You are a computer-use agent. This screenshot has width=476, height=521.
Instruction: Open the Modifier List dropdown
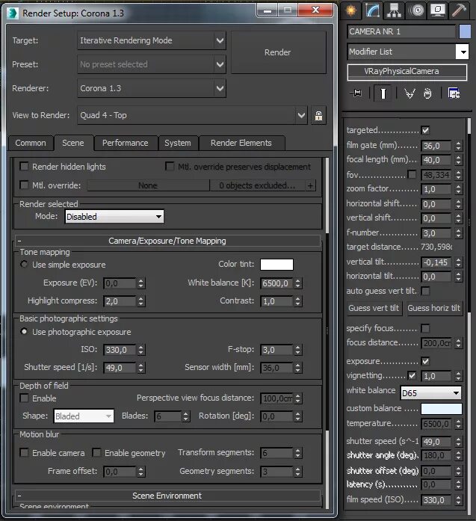pos(408,52)
